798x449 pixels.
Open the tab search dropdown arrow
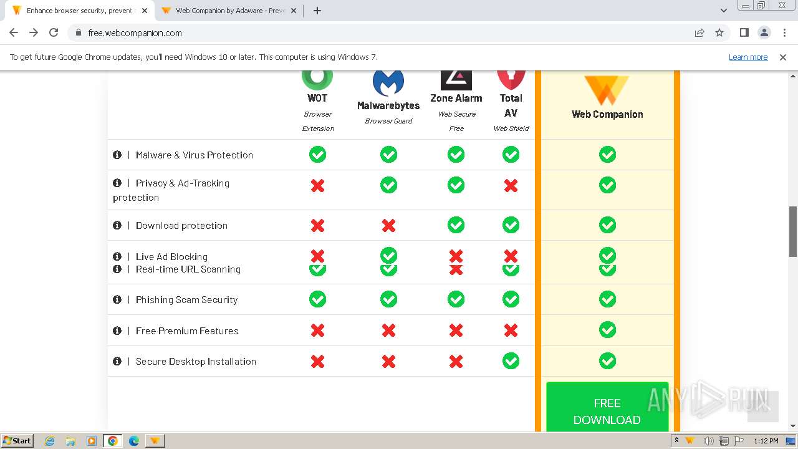pos(724,11)
